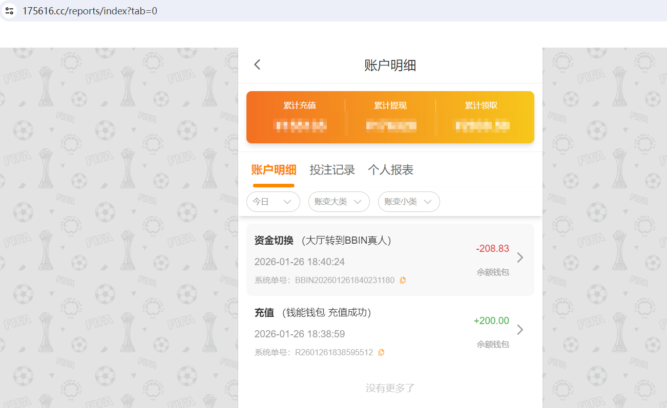Open site permission settings in address bar
The width and height of the screenshot is (667, 408).
click(x=9, y=10)
